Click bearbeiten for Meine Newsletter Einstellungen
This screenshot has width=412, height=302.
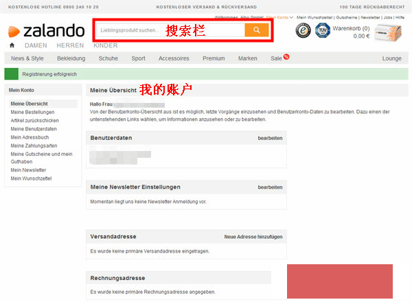[270, 187]
